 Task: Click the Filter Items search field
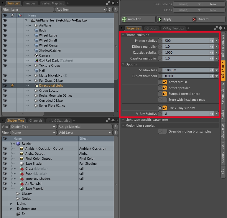point(28,9)
